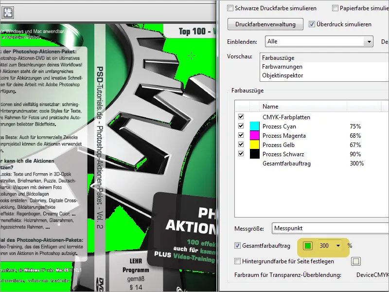Screen dimensions: 389x292
Task: Uncheck Prozess Schwarz plate checkbox
Action: tap(241, 153)
